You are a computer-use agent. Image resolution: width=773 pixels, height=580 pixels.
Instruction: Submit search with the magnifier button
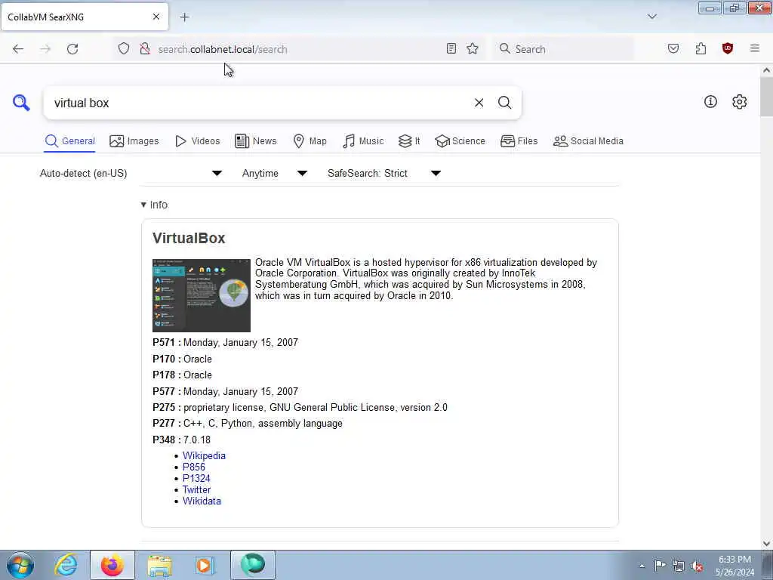pyautogui.click(x=504, y=103)
